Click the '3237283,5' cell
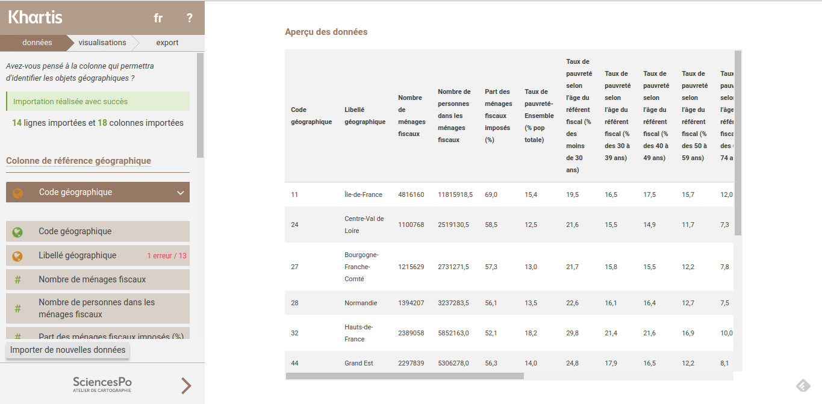This screenshot has height=404, width=822. [453, 303]
